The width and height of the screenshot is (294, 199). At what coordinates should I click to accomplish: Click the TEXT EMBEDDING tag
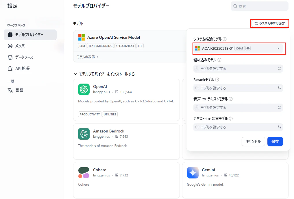[x=100, y=46]
